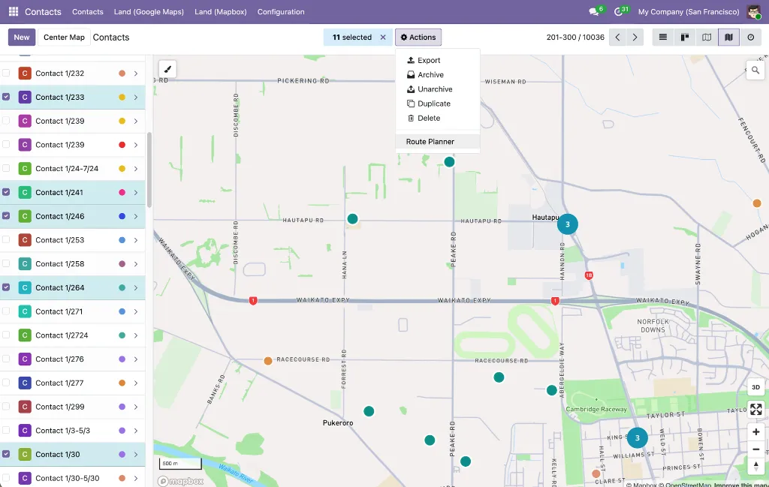The width and height of the screenshot is (769, 487).
Task: Switch to the outline map view
Action: [x=707, y=38]
